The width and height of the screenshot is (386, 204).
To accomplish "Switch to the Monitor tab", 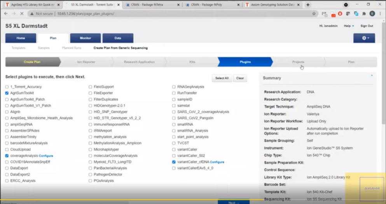I will (85, 38).
